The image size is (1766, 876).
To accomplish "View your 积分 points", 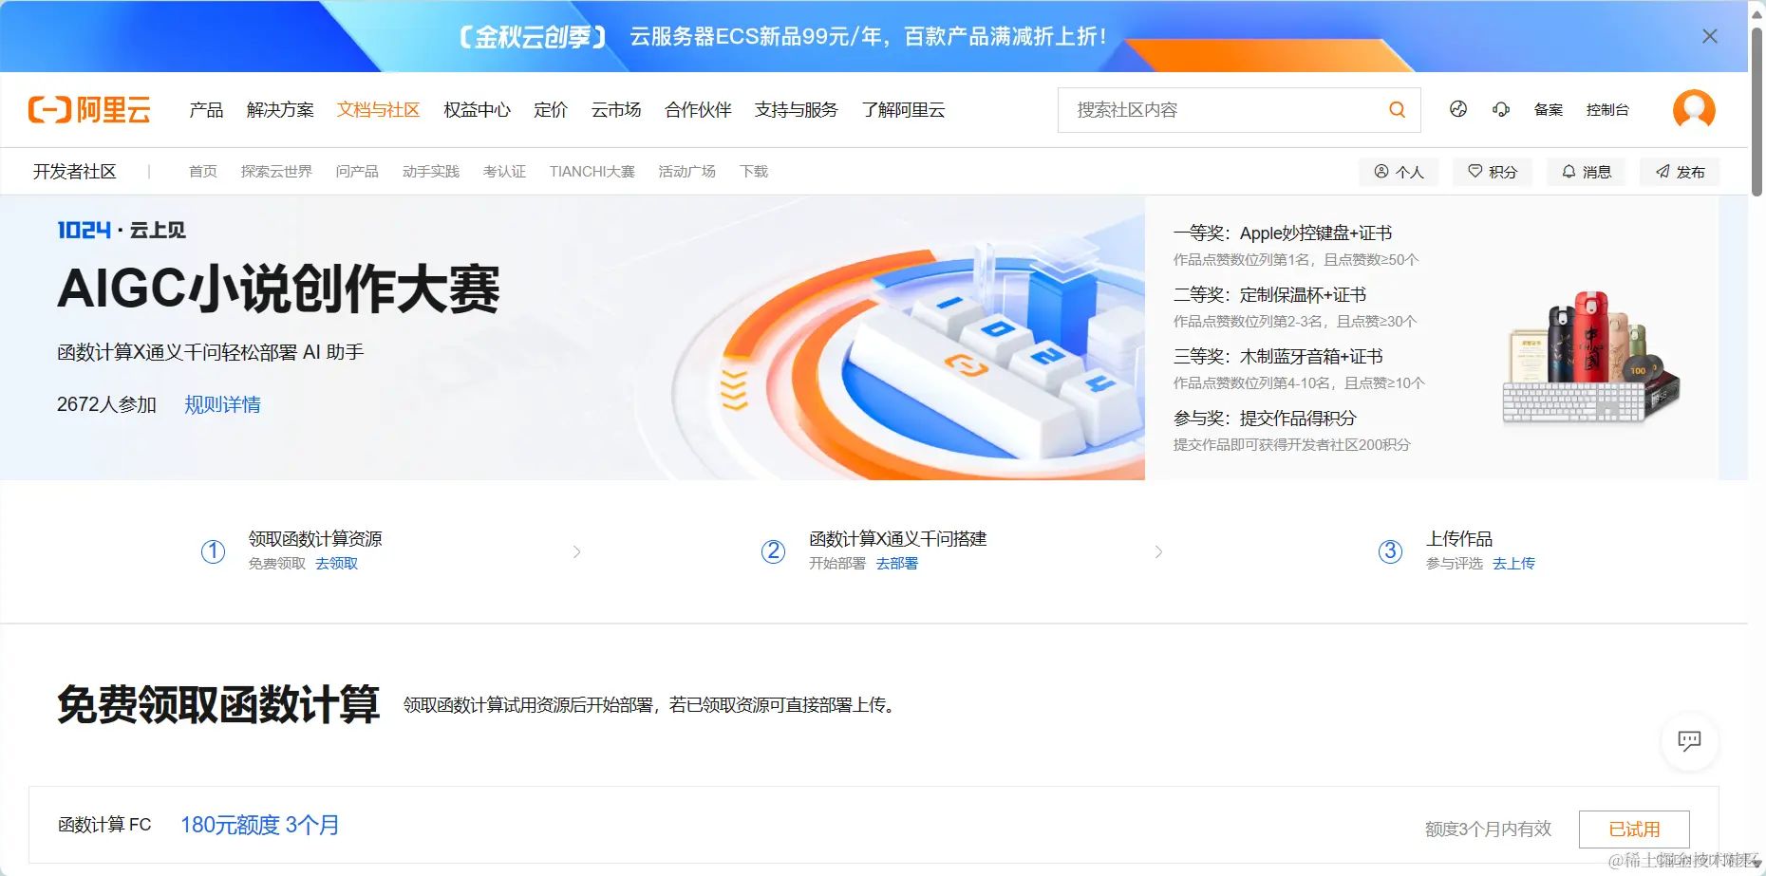I will click(1492, 171).
